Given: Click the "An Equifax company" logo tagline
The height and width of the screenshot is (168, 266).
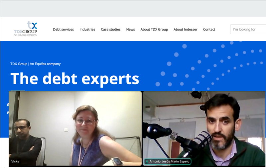Looking at the screenshot, I should click(x=26, y=35).
